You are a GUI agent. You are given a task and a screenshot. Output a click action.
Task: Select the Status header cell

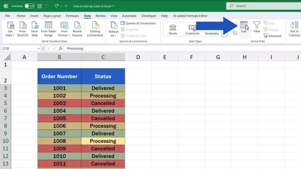[x=103, y=76]
